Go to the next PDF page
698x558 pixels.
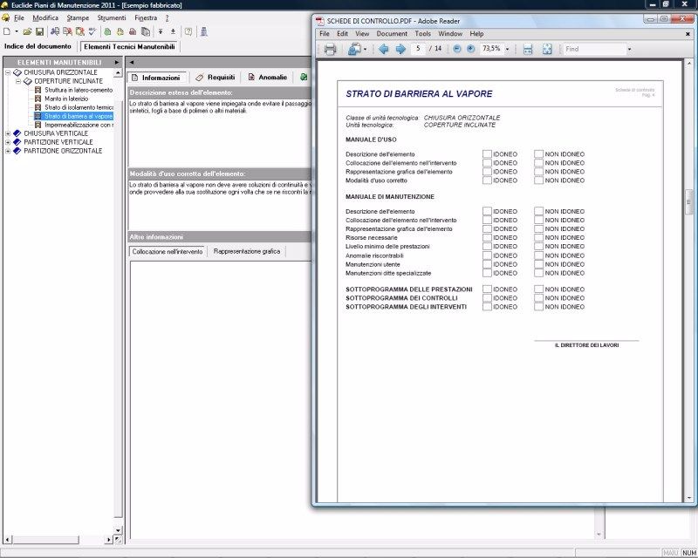(400, 49)
